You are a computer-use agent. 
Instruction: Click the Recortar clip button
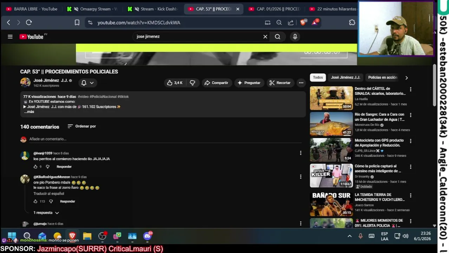pyautogui.click(x=280, y=83)
